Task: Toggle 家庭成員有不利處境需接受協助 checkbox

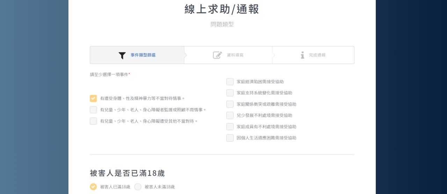Action: point(230,127)
